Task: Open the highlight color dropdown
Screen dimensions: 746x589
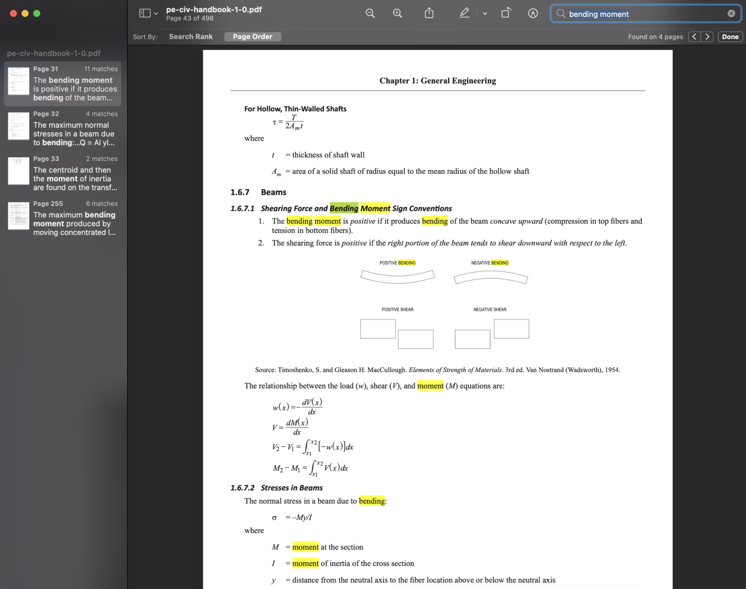Action: (485, 15)
